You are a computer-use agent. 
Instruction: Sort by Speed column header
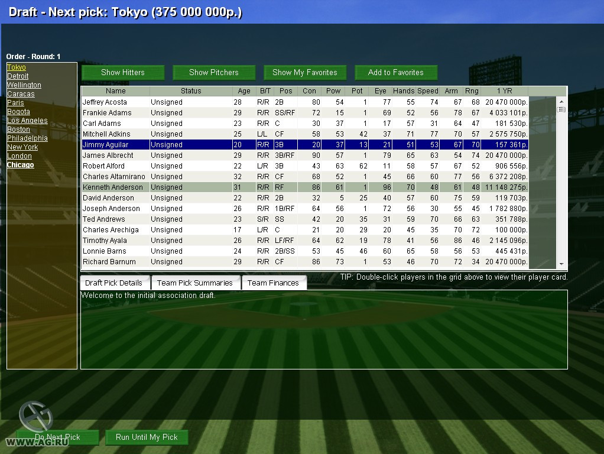pyautogui.click(x=427, y=91)
